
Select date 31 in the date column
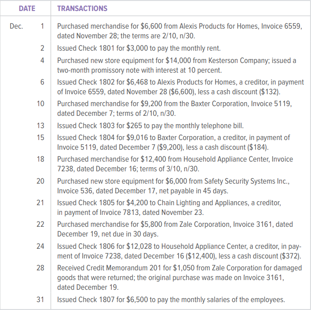[x=40, y=299]
